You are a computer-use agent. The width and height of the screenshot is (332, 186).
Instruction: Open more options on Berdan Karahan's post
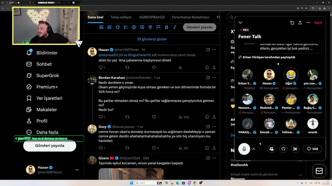tap(214, 78)
